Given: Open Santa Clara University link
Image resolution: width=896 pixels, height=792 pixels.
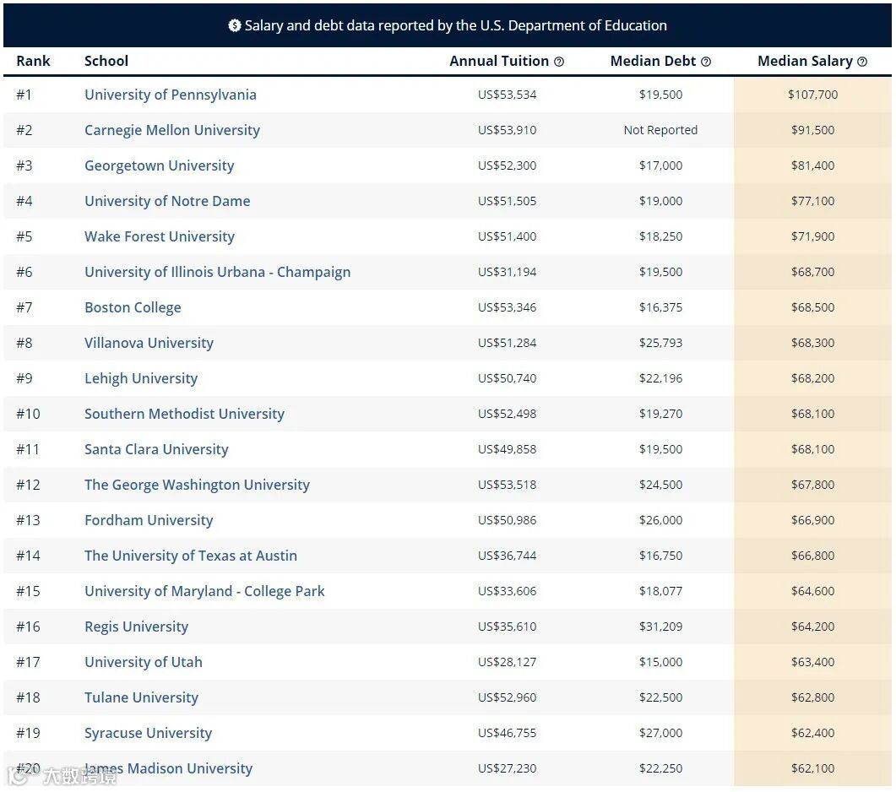Looking at the screenshot, I should [x=156, y=449].
